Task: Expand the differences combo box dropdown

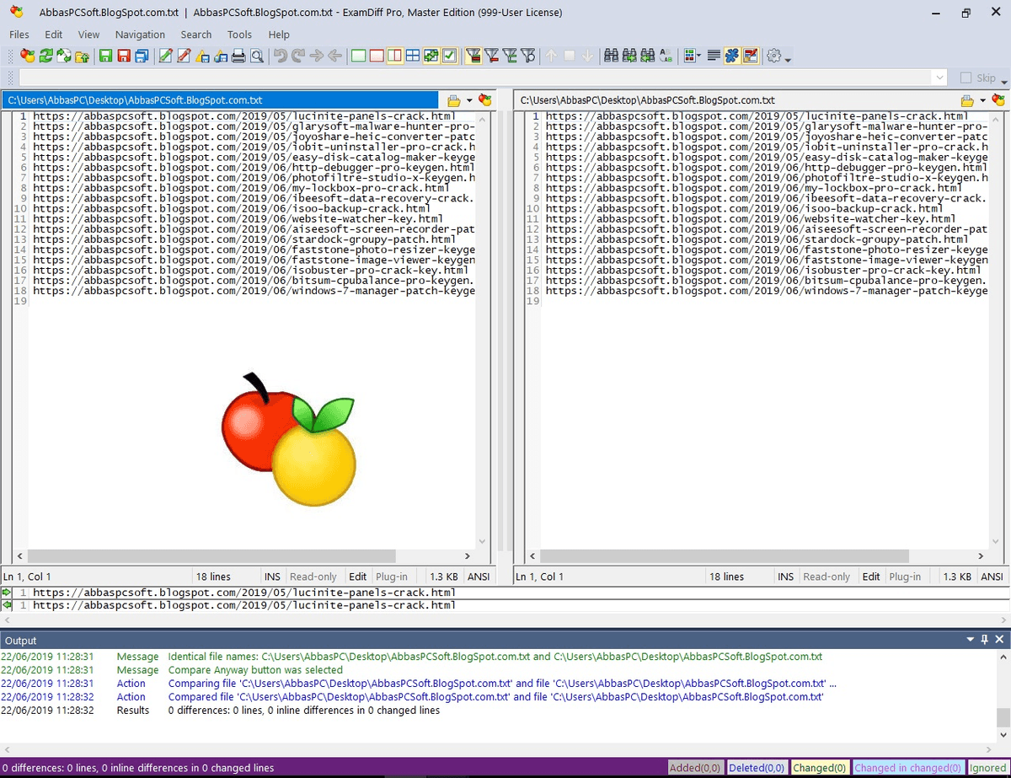Action: (x=940, y=78)
